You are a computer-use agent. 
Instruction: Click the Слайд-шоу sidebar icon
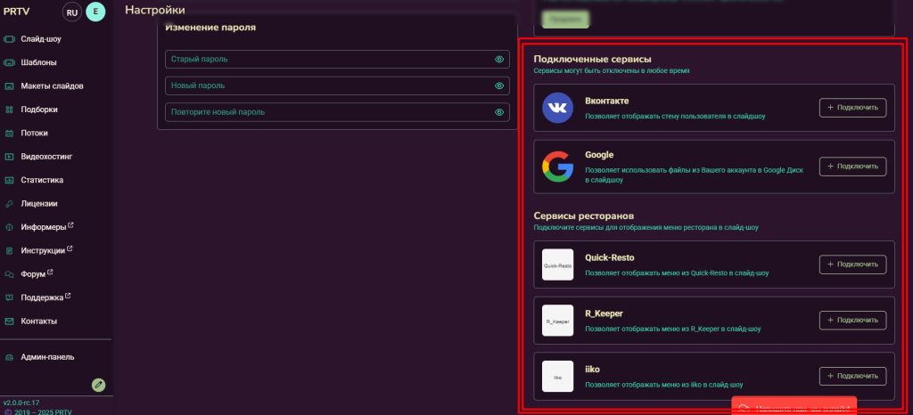coord(9,39)
